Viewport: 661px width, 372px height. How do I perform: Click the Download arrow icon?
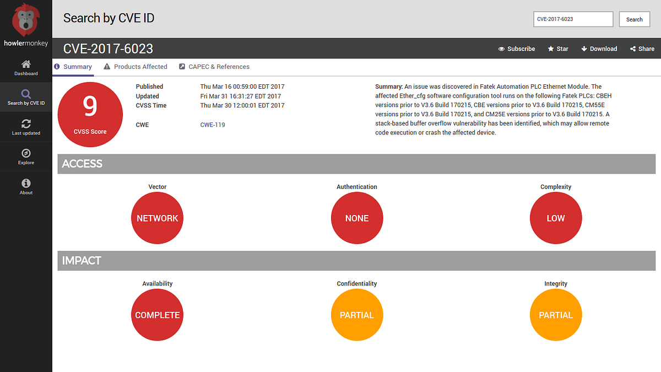point(584,48)
